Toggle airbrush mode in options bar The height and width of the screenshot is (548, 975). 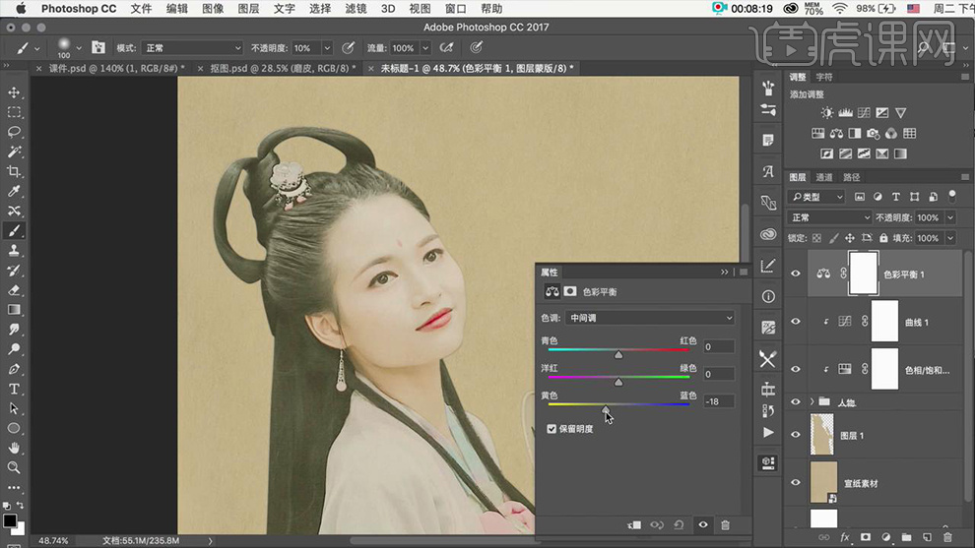[x=446, y=47]
